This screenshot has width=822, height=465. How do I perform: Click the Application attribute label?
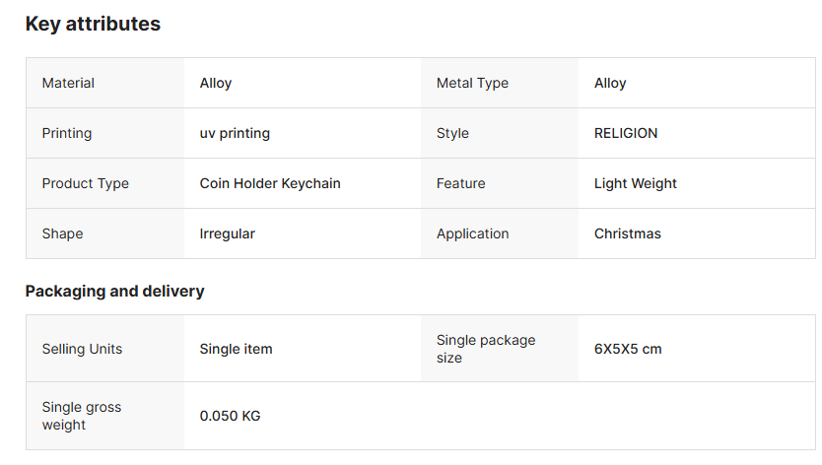472,233
